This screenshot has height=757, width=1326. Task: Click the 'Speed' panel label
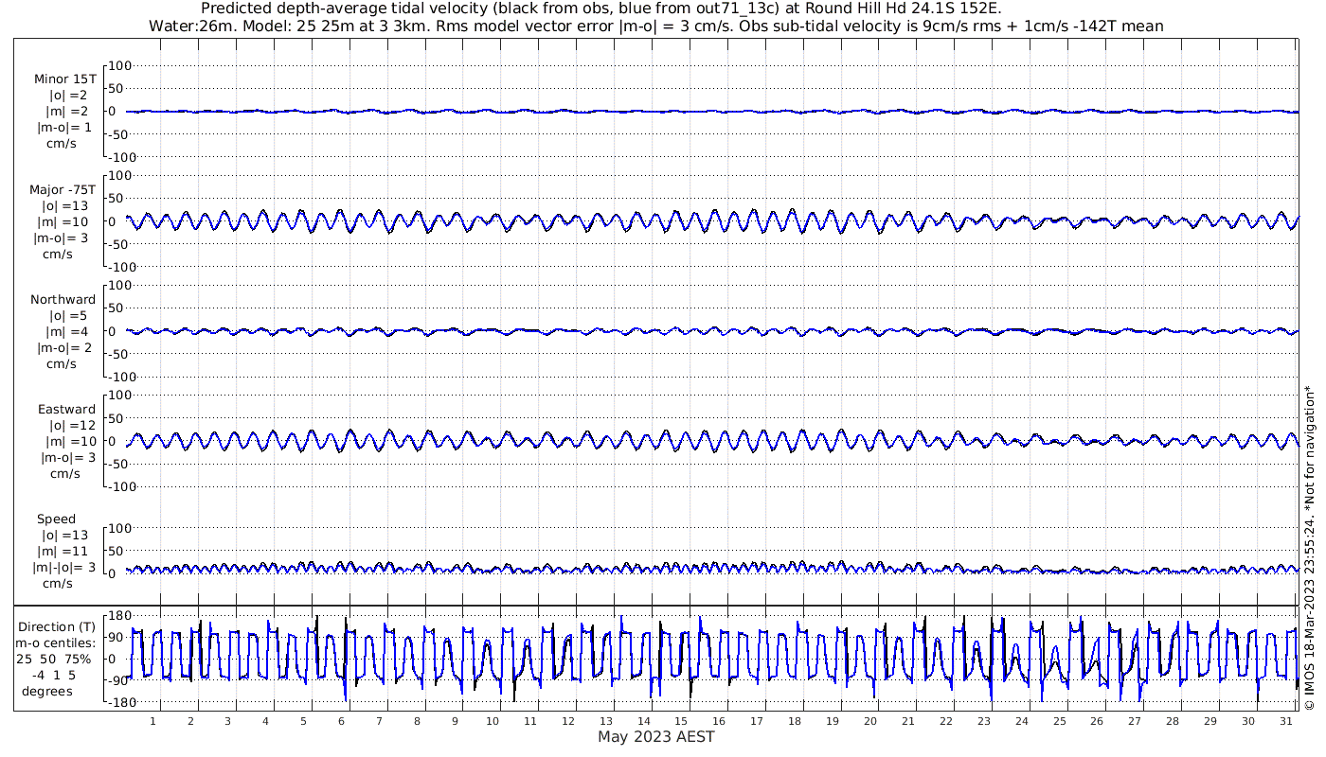tap(56, 519)
